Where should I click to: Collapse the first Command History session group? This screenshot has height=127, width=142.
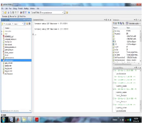tap(114, 70)
